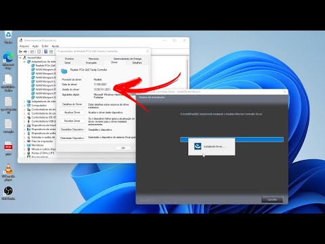Click the Mouse e outros dispositivos icon
Viewport: 325px width, 244px height.
point(28,149)
